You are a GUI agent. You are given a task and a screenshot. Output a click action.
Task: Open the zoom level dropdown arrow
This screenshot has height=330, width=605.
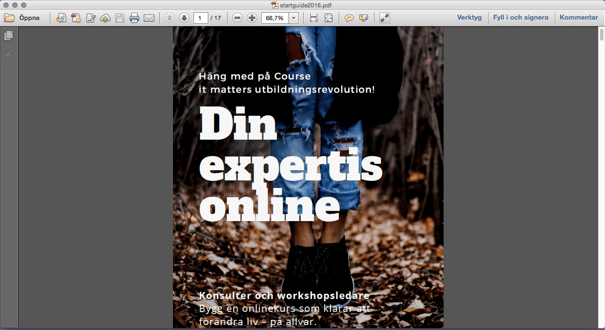(x=293, y=18)
